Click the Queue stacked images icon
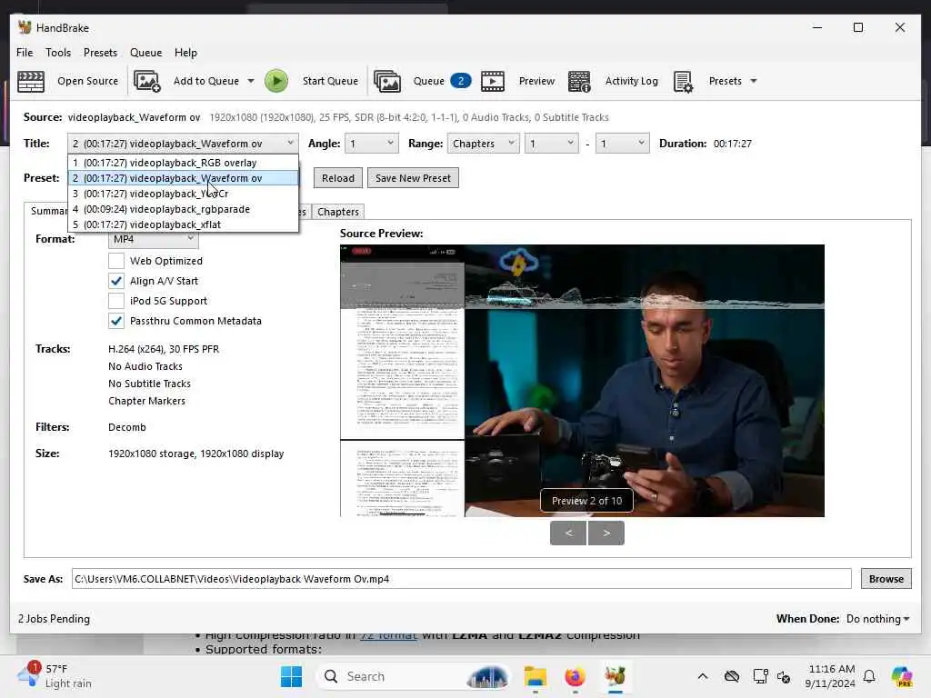The image size is (931, 698). 387,81
